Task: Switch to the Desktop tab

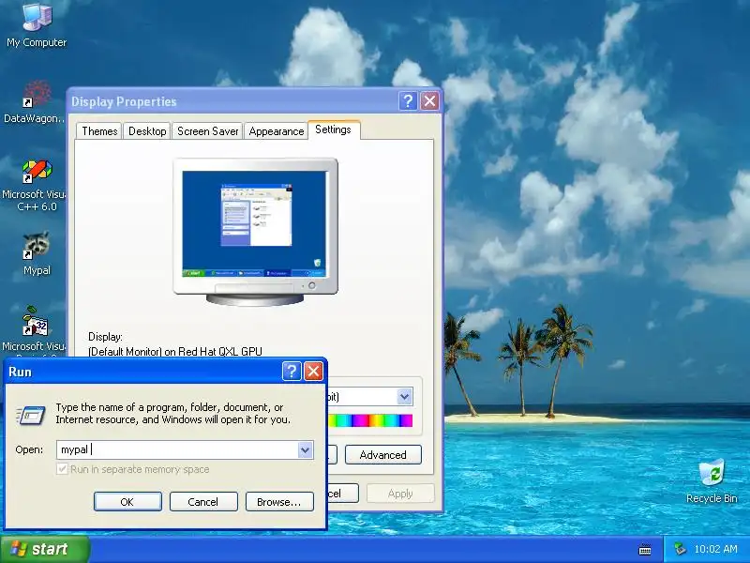Action: (x=147, y=131)
